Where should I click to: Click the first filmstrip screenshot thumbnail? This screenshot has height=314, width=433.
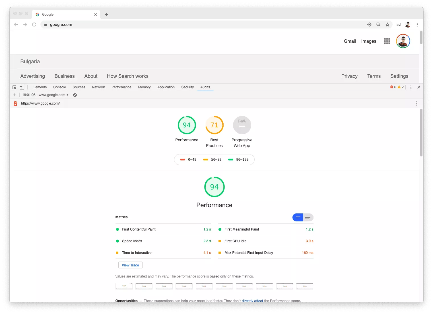pos(124,286)
